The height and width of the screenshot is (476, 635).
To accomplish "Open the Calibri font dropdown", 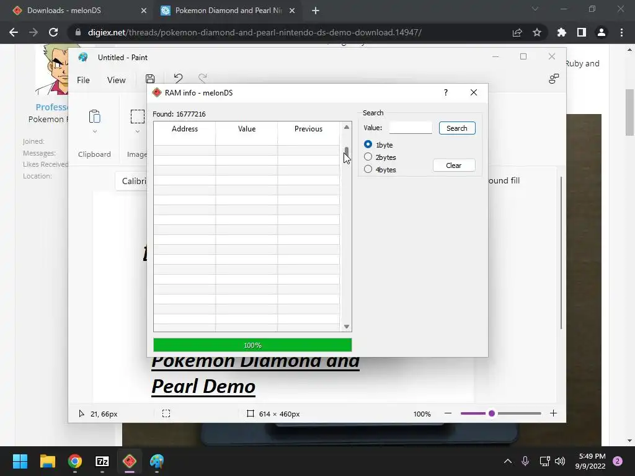I will (131, 181).
